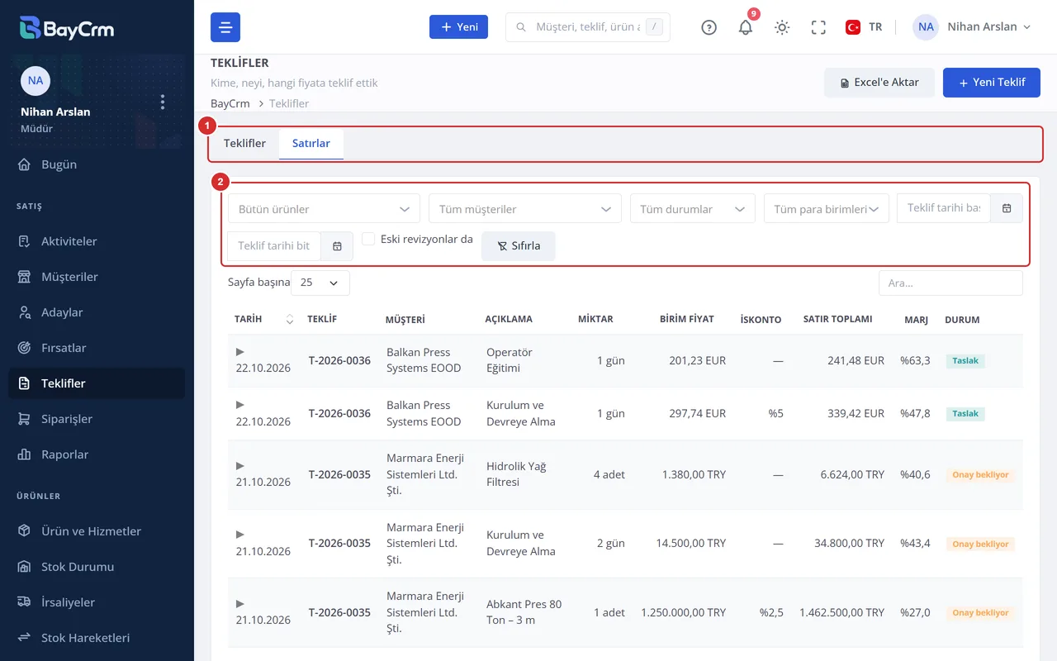
Task: Click the BayCrm logo
Action: [67, 28]
